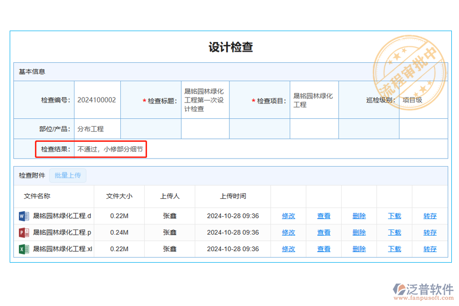Click the 批量上传 batch upload button
Image resolution: width=459 pixels, height=306 pixels.
[68, 175]
